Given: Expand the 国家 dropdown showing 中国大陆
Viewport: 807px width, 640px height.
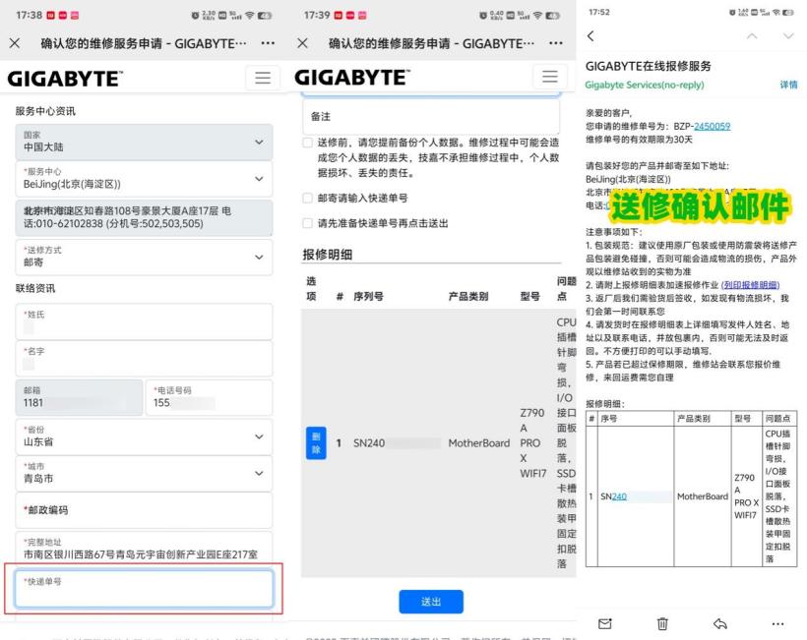Looking at the screenshot, I should pyautogui.click(x=144, y=142).
